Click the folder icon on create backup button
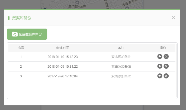186x110 pixels. pyautogui.click(x=15, y=34)
